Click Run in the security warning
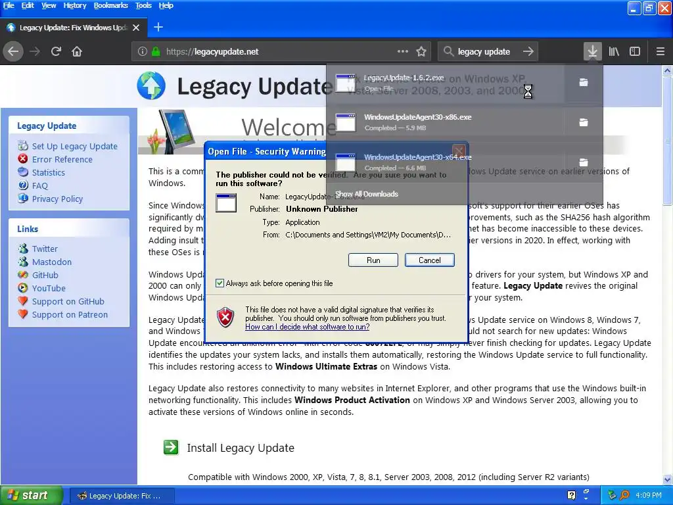 click(x=373, y=260)
